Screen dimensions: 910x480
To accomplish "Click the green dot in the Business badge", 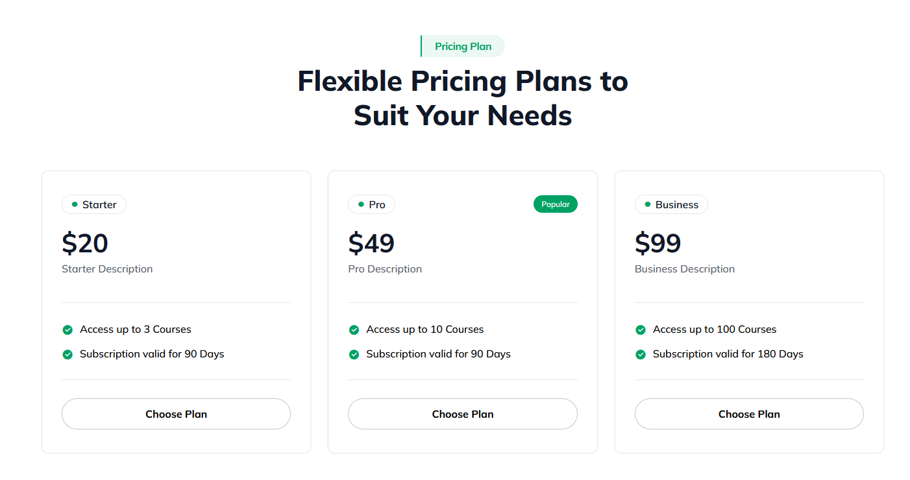I will pos(648,204).
